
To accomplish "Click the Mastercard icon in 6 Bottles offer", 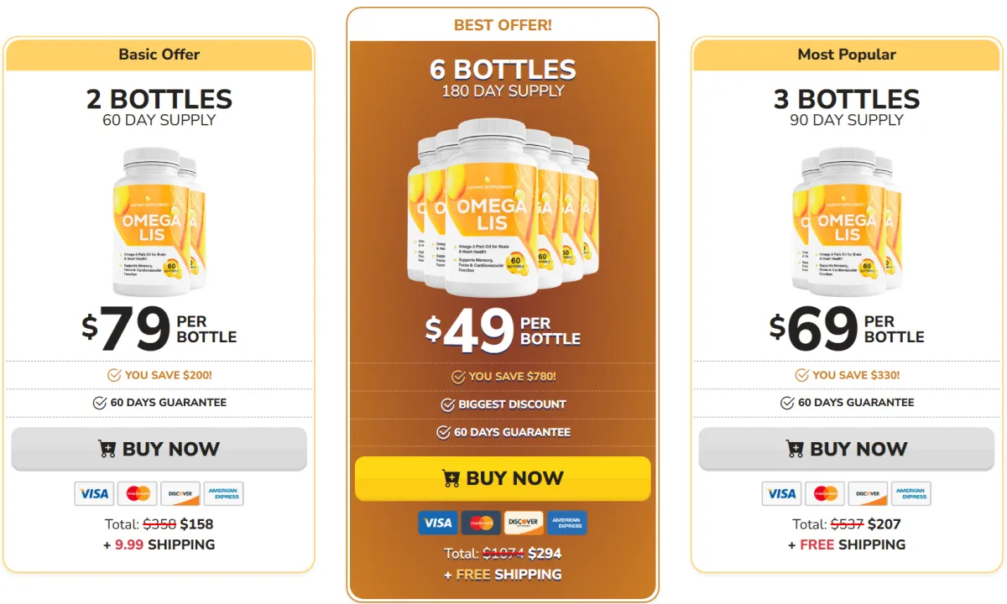I will (481, 523).
